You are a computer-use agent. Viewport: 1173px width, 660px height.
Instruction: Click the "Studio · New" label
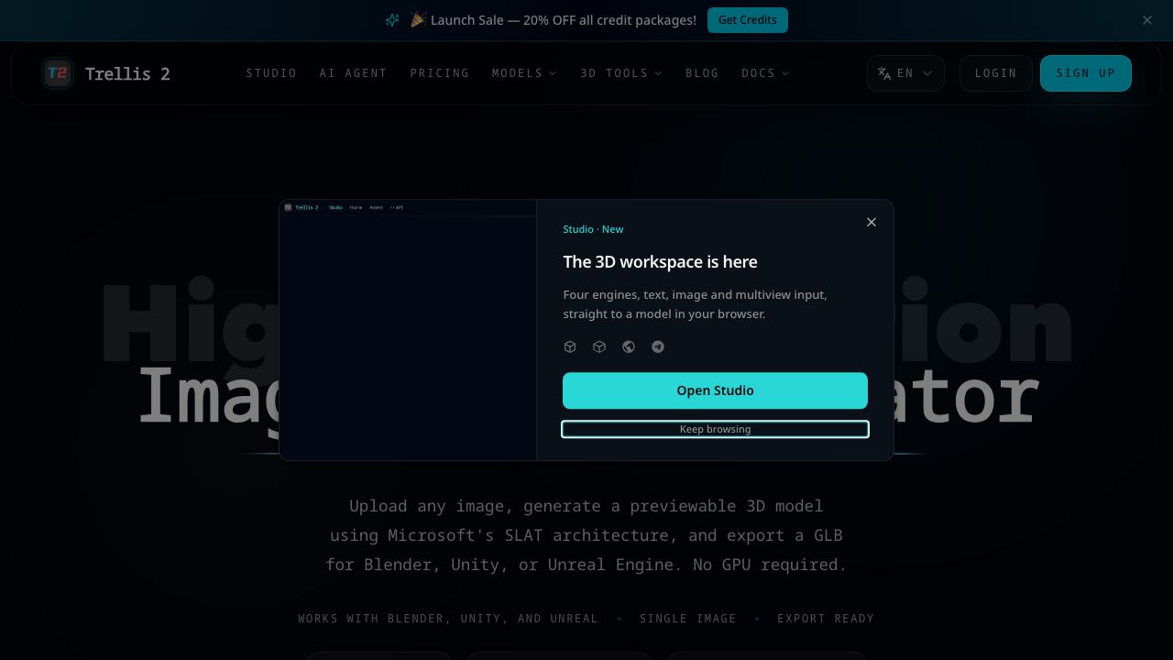point(593,229)
